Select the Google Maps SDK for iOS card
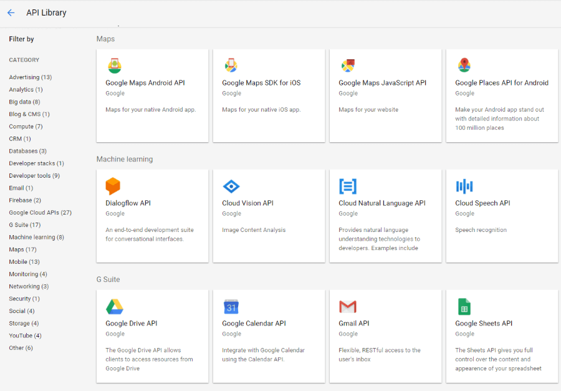Screen dimensions: 561x391 click(269, 95)
